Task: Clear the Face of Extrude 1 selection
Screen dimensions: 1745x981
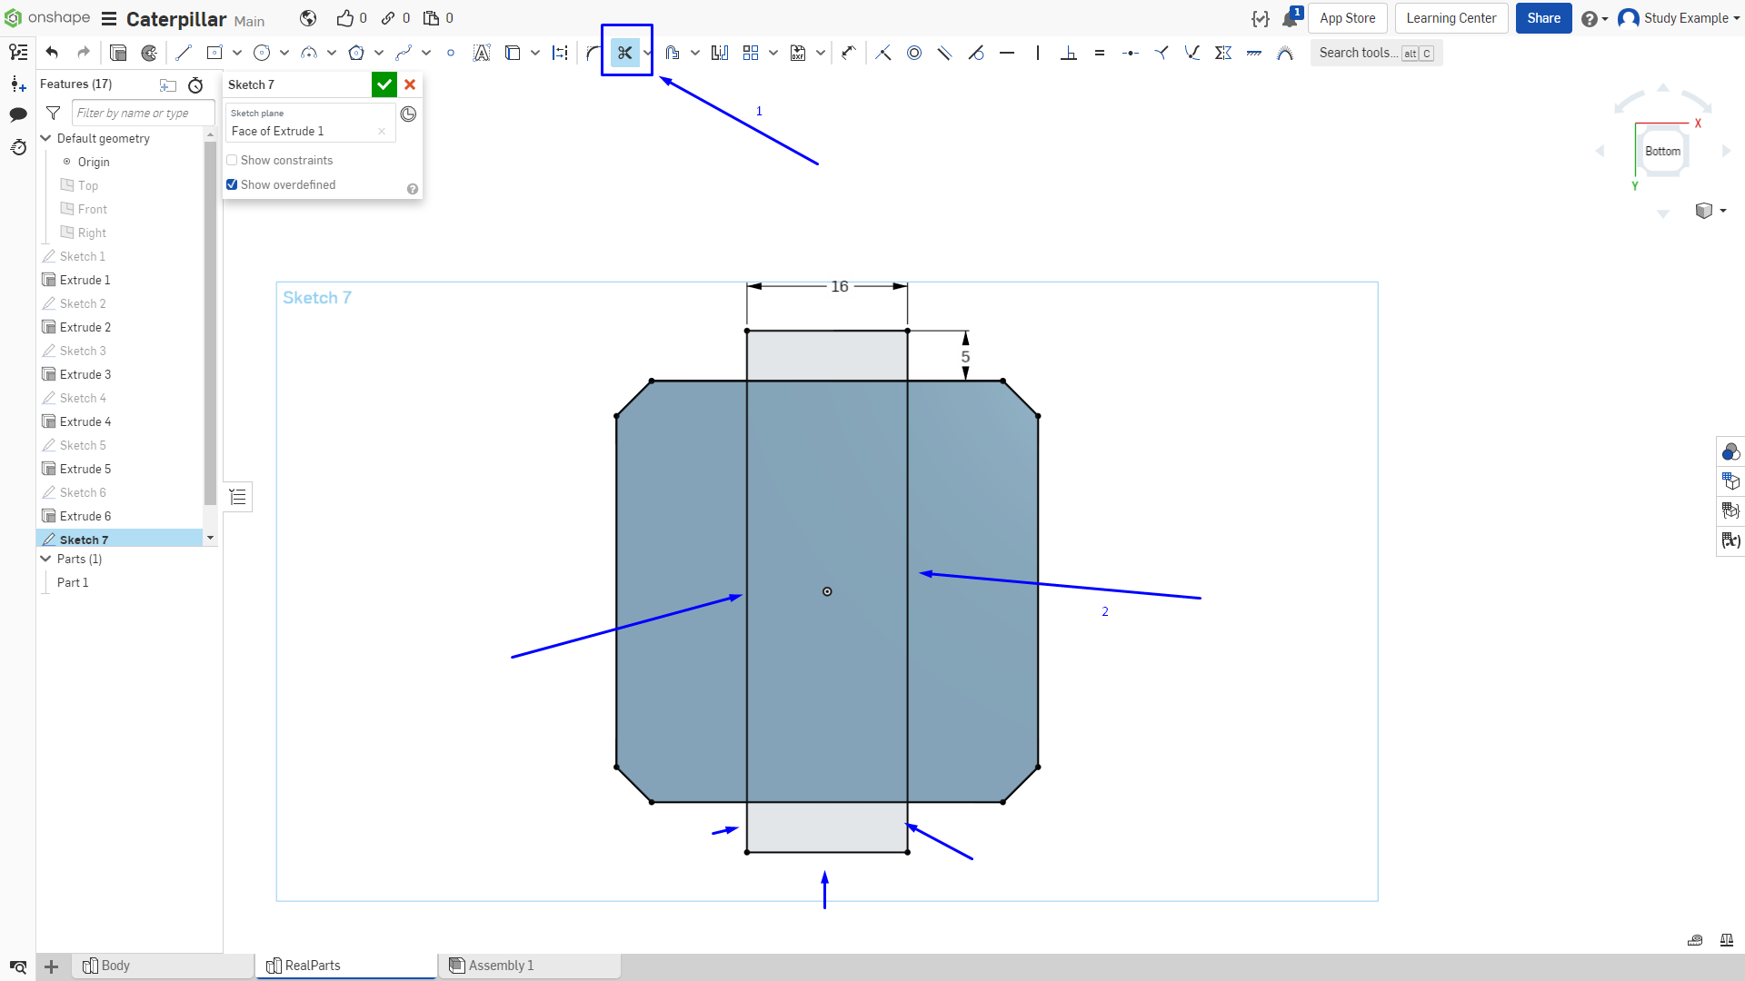Action: (382, 131)
